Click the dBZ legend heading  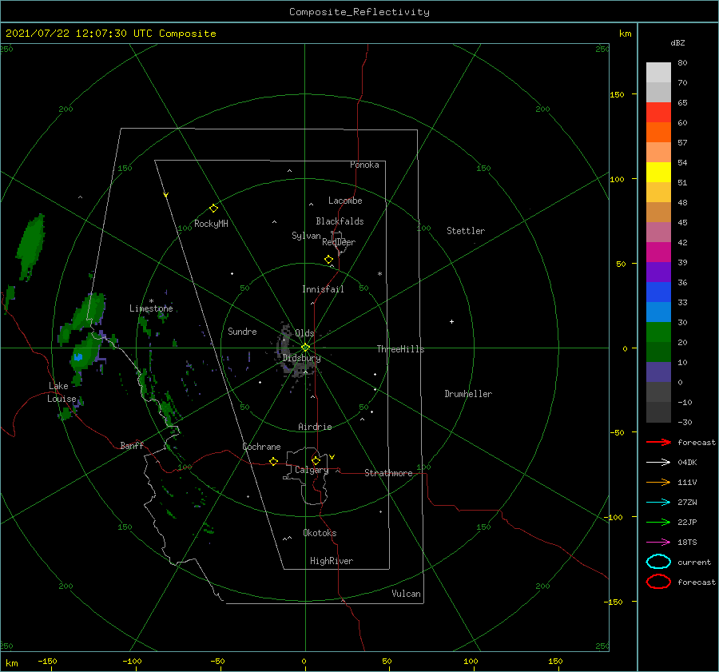tap(677, 42)
